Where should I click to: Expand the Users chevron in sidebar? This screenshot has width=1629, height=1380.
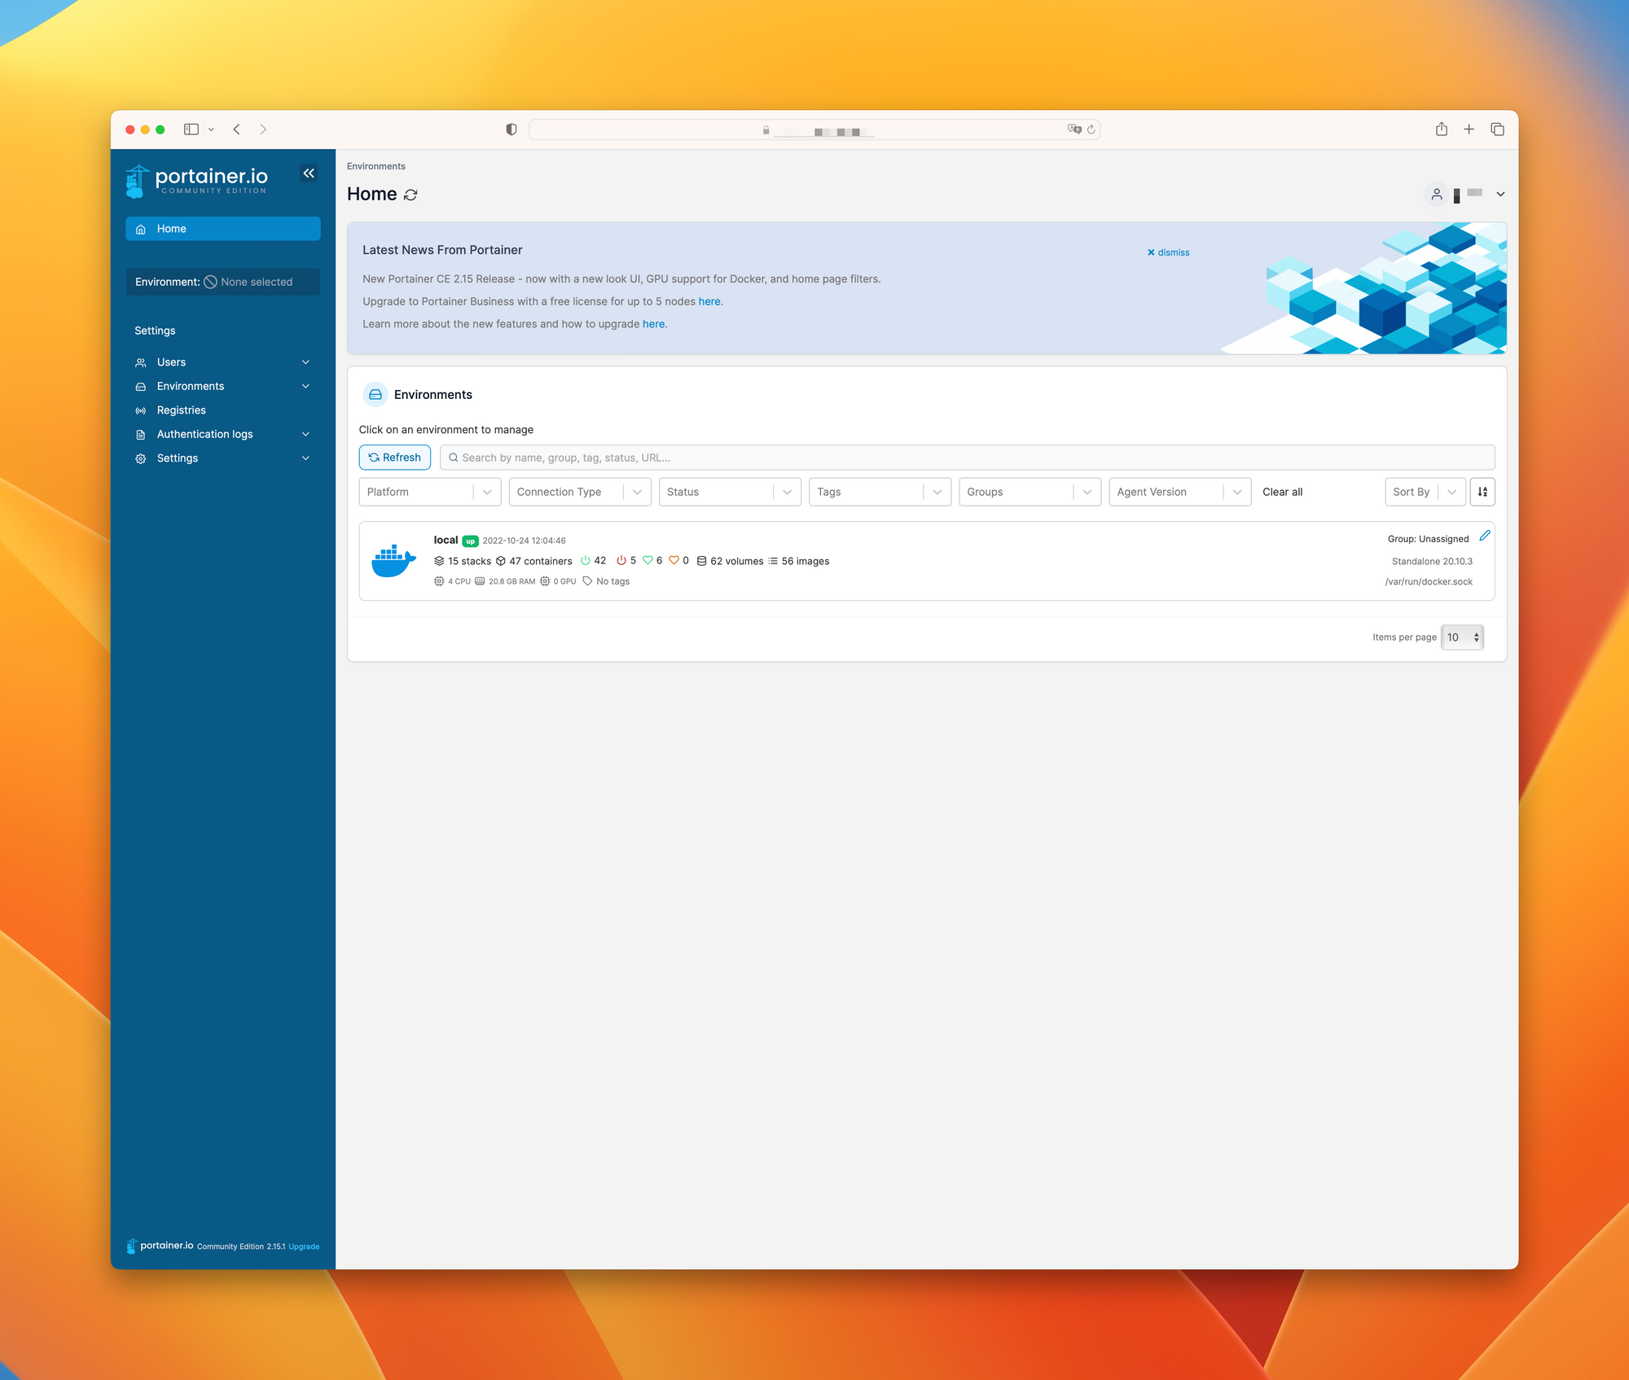click(x=305, y=362)
